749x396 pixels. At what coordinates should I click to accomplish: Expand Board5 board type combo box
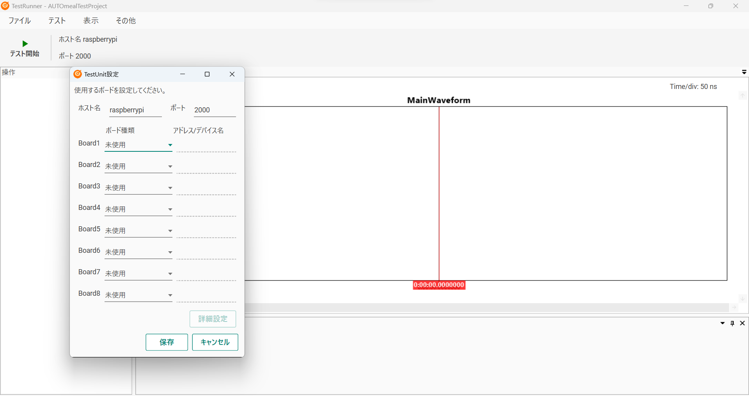[x=170, y=231]
